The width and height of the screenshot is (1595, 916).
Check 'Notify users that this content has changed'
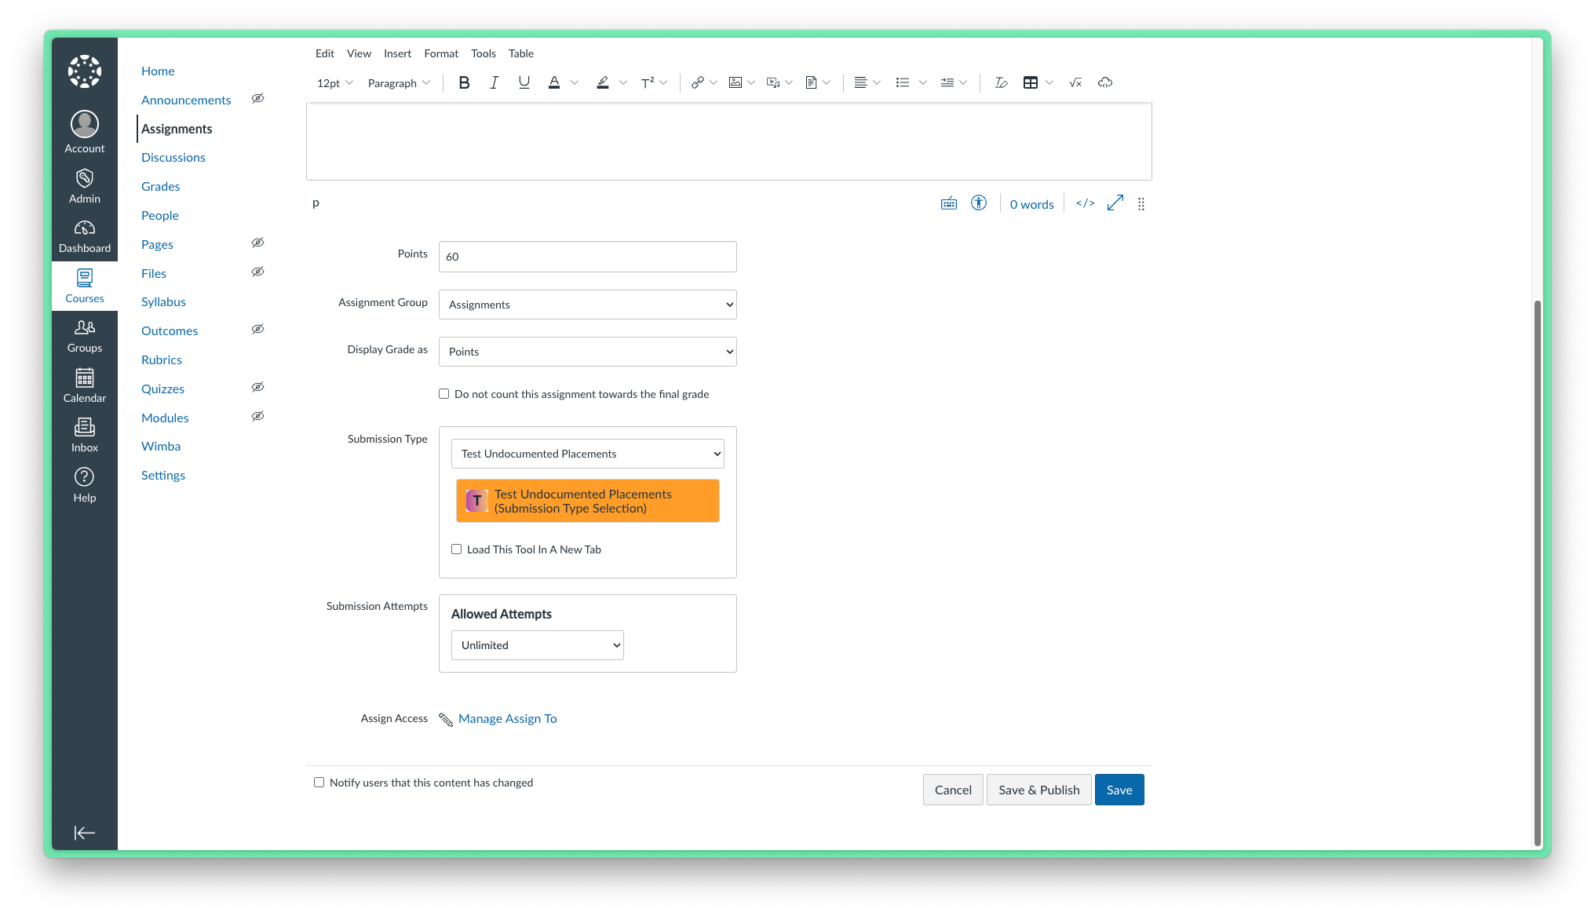pyautogui.click(x=319, y=782)
